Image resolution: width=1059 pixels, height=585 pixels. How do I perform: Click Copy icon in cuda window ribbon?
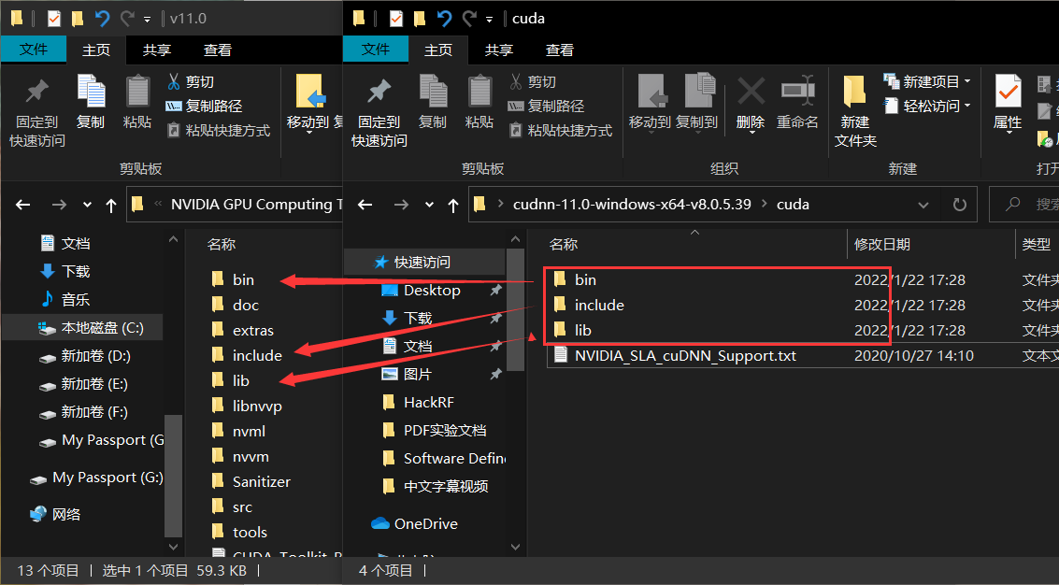[432, 103]
